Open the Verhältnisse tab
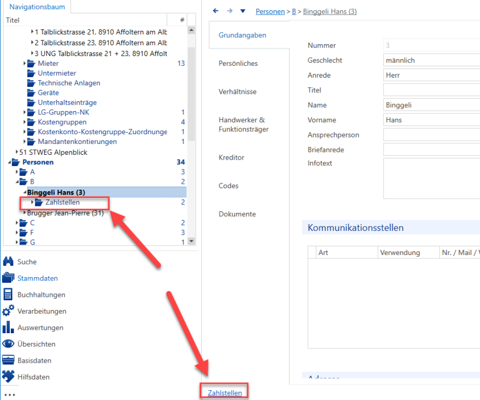This screenshot has width=480, height=400. (238, 91)
